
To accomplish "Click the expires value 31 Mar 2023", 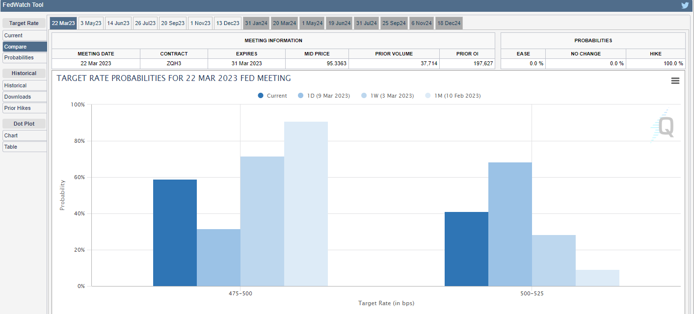I will pyautogui.click(x=246, y=63).
